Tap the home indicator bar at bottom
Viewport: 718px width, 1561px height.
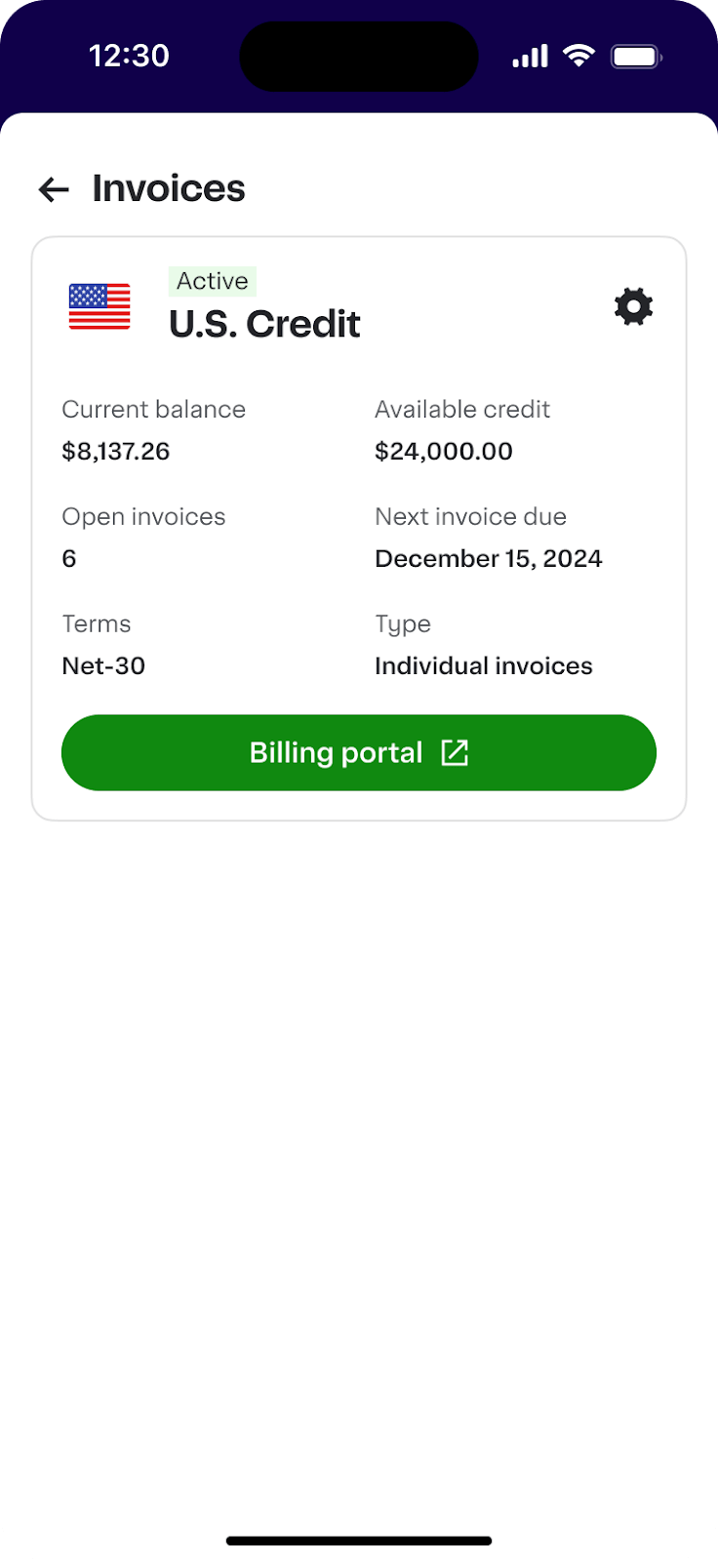(x=359, y=1541)
